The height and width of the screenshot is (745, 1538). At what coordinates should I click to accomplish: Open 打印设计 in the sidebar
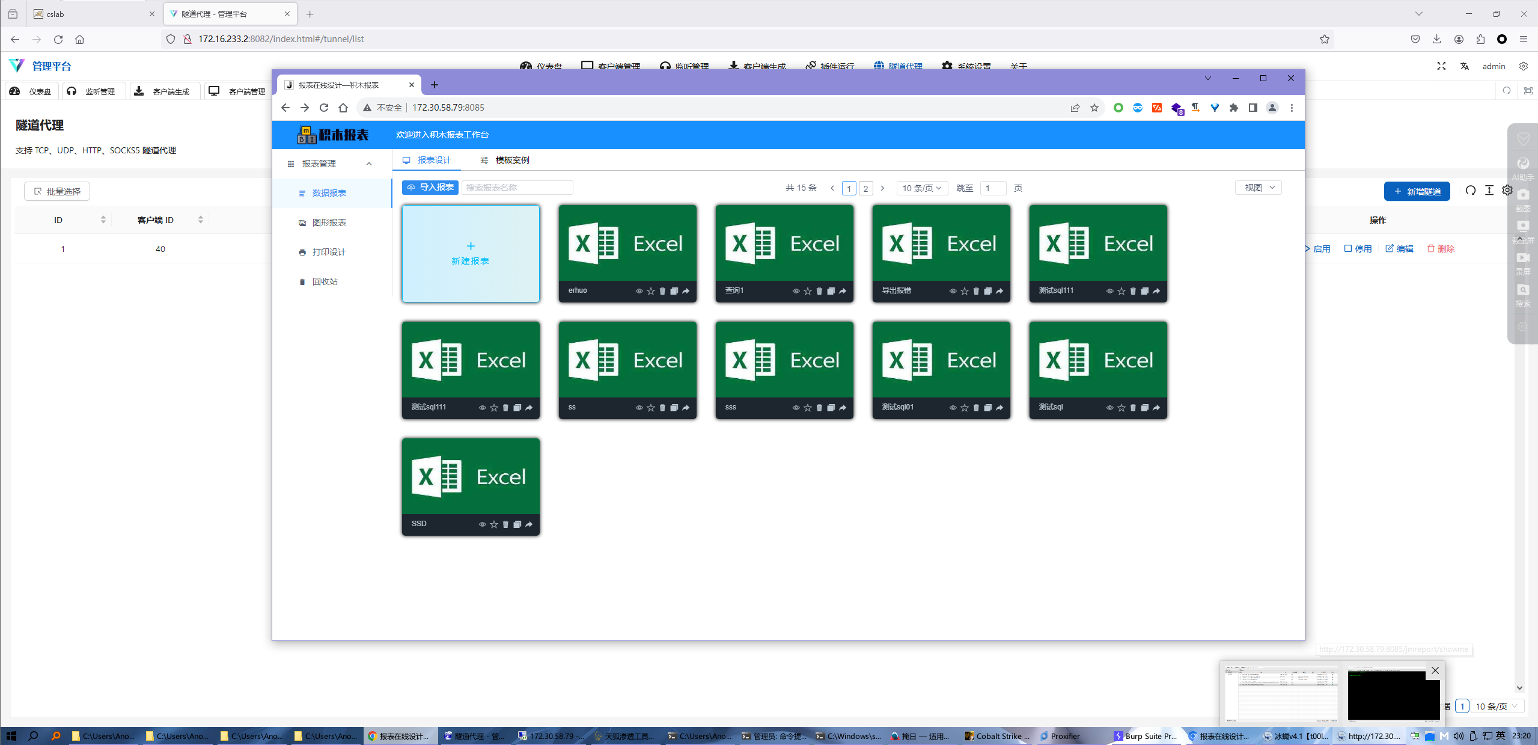(328, 252)
